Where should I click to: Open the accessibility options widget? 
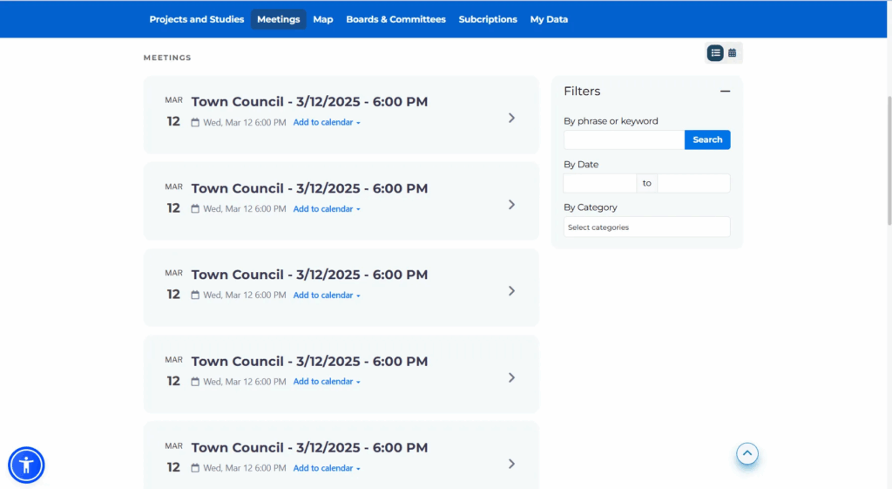(x=26, y=465)
